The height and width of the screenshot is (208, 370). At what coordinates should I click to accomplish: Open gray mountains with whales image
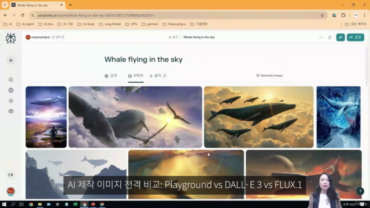pos(76,174)
